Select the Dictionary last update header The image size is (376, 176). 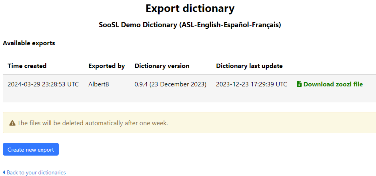pyautogui.click(x=249, y=66)
